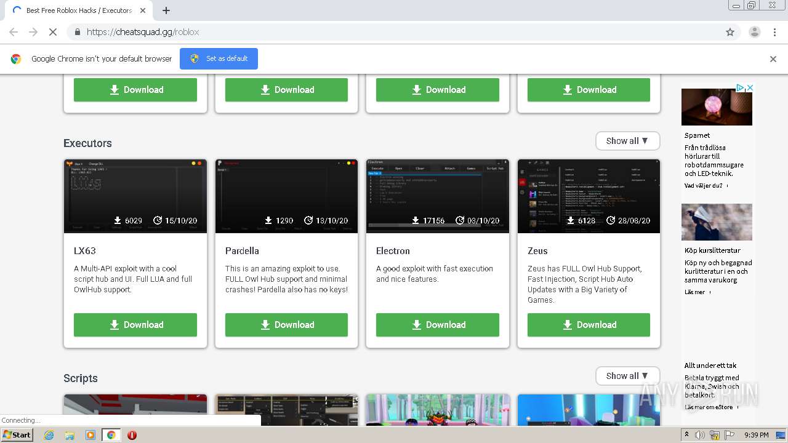The height and width of the screenshot is (443, 788).
Task: Bookmark this page with the star icon
Action: point(730,32)
